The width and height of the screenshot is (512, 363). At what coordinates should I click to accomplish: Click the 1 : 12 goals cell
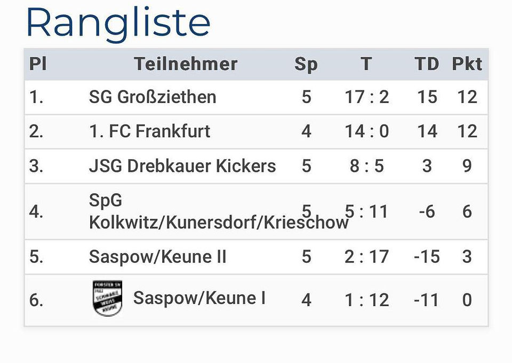[367, 300]
